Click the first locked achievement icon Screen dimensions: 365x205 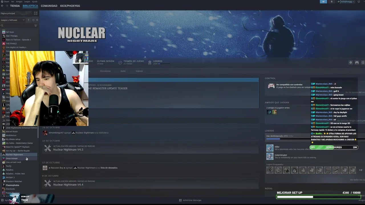pos(270,170)
